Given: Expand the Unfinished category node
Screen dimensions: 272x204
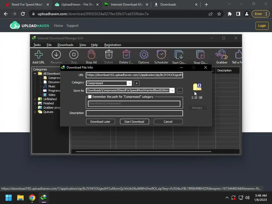Looking at the screenshot, I should (35, 99).
